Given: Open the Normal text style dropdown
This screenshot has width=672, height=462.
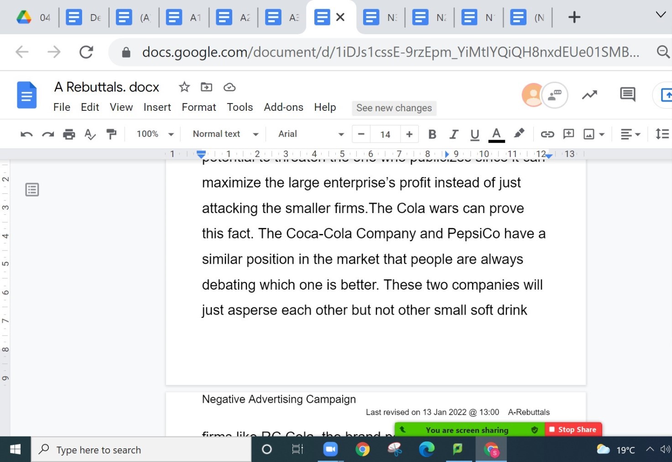Looking at the screenshot, I should 225,134.
